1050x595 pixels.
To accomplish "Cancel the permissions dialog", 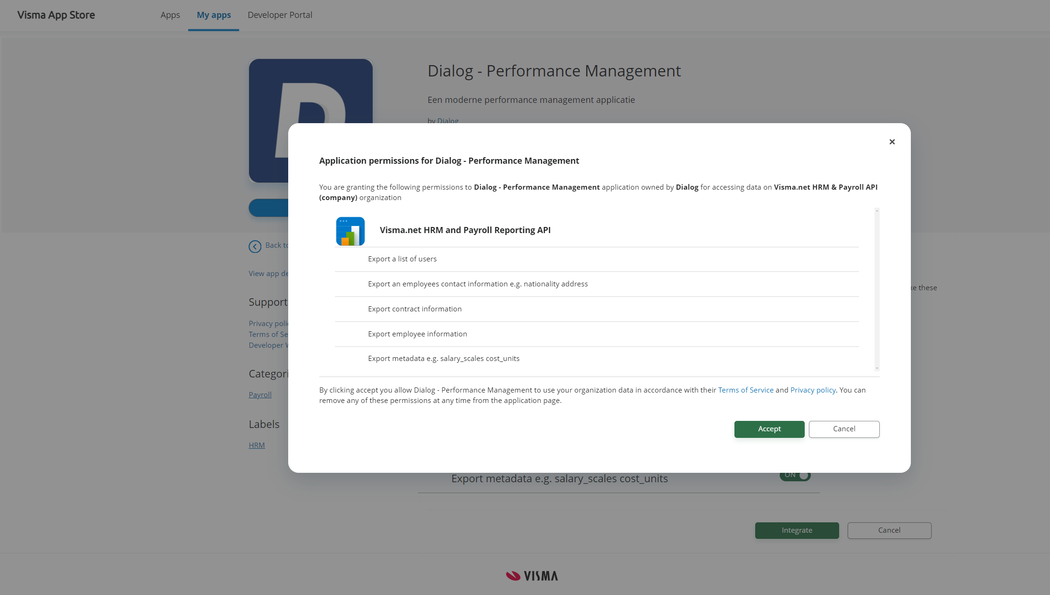I will (x=844, y=429).
